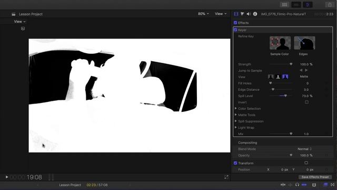
Task: Adjust the Edge Distance slider
Action: [x=273, y=89]
